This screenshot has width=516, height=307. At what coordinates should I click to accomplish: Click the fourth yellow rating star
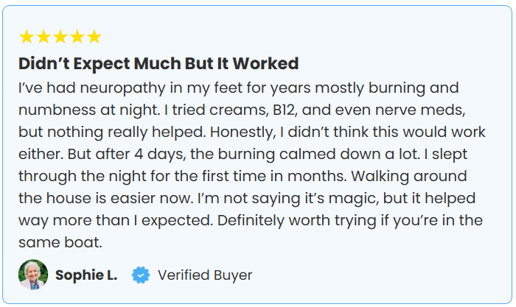click(x=77, y=37)
